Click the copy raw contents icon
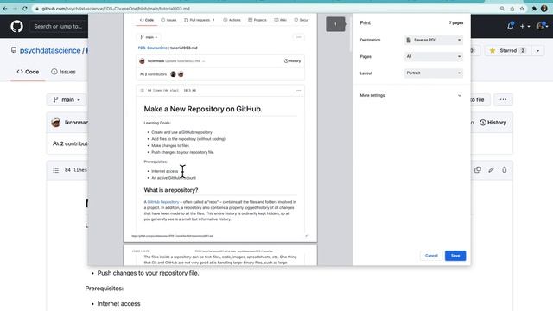553x311 pixels. click(x=478, y=170)
